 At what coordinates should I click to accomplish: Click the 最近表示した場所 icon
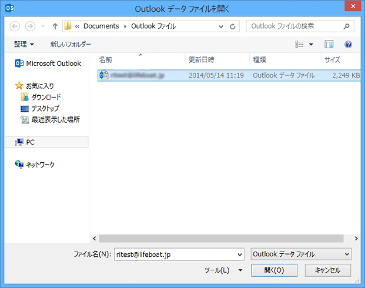[x=25, y=120]
